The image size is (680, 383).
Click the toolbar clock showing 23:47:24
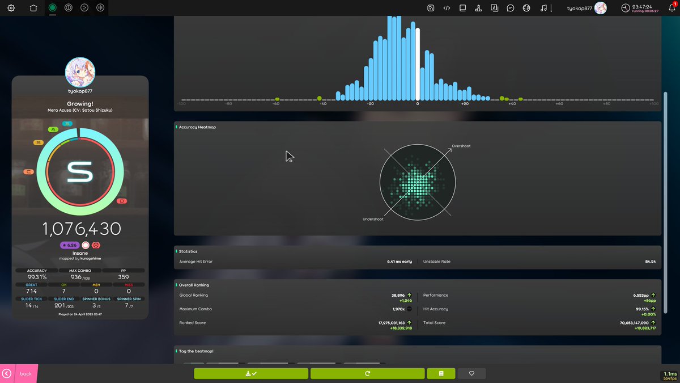click(x=640, y=8)
